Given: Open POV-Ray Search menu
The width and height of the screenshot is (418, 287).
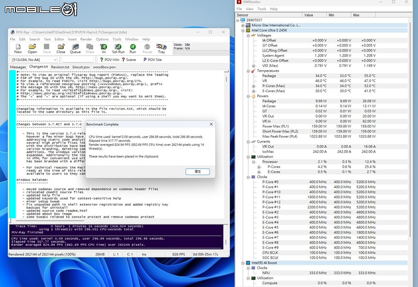Looking at the screenshot, I should 34,39.
